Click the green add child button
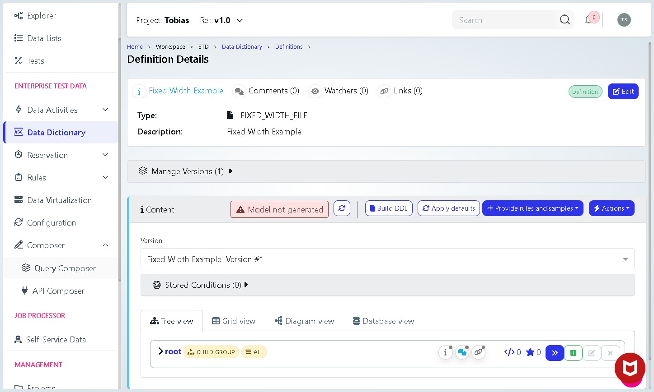The height and width of the screenshot is (392, 654). click(x=573, y=353)
